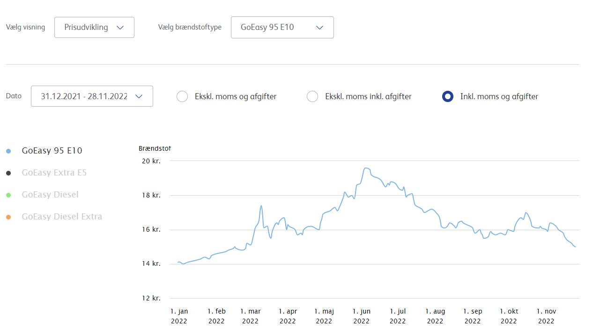Click the chevron arrow in fuel type dropdown

click(x=319, y=28)
